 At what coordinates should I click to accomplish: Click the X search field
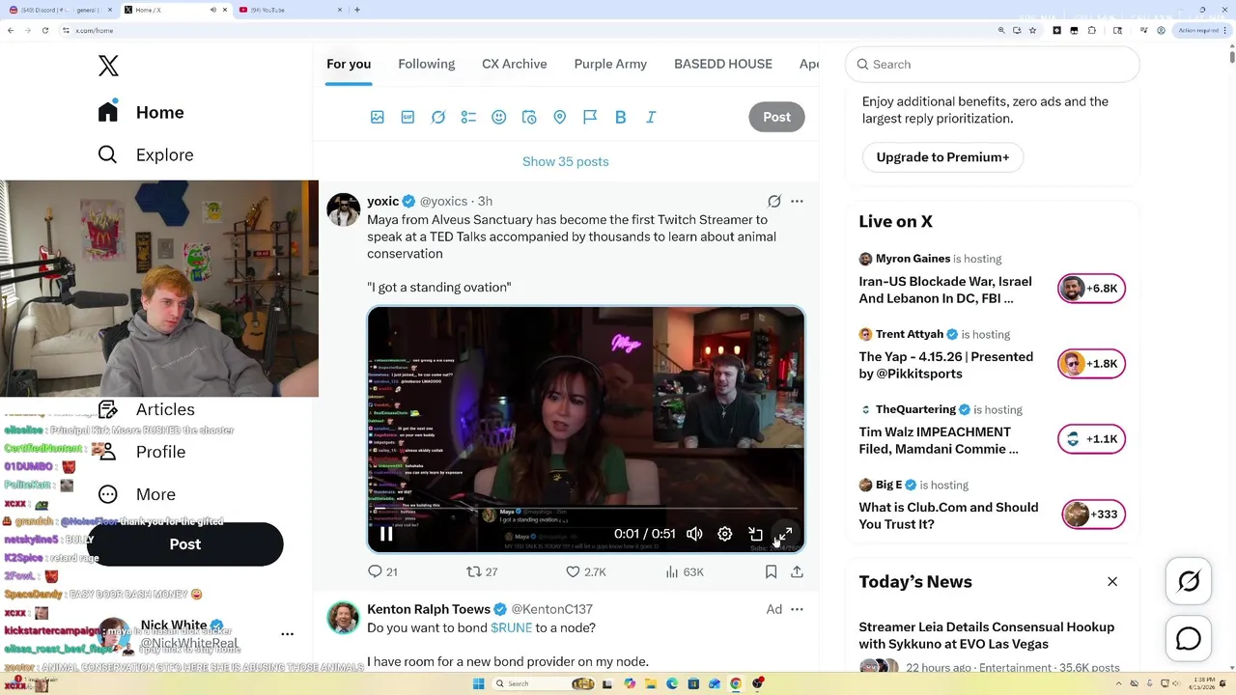(993, 64)
